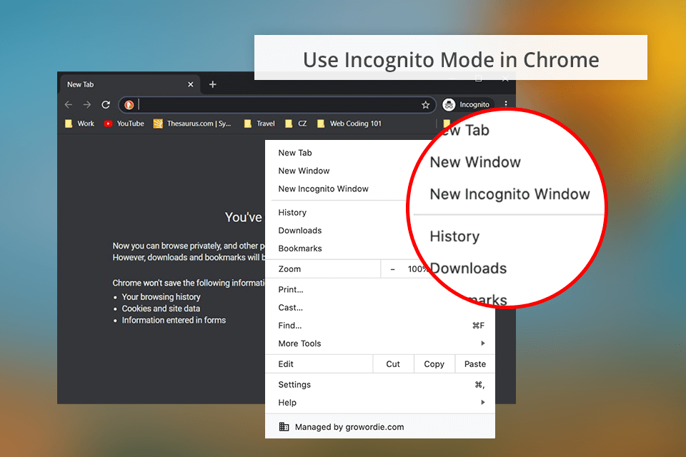Click the back navigation arrow
The image size is (686, 457).
[69, 104]
